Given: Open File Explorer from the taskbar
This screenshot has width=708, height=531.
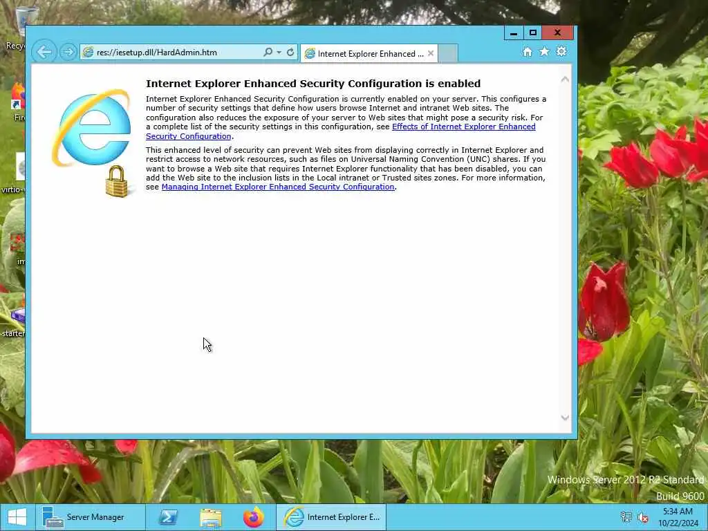Looking at the screenshot, I should [x=211, y=518].
